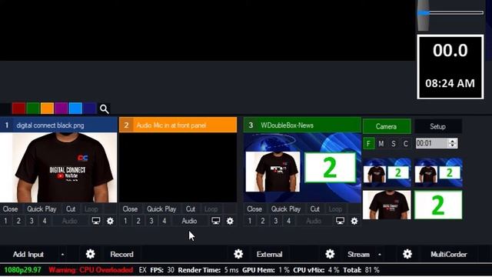Select the purple color category swatch
Image resolution: width=492 pixels, height=277 pixels.
tap(61, 108)
